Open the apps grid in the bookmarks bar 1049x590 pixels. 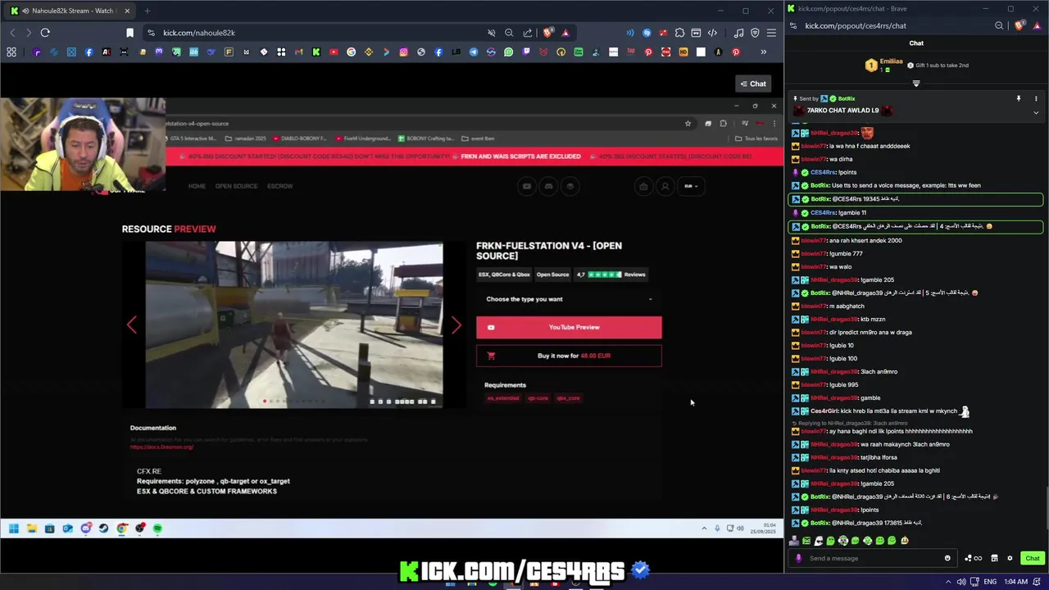[11, 52]
